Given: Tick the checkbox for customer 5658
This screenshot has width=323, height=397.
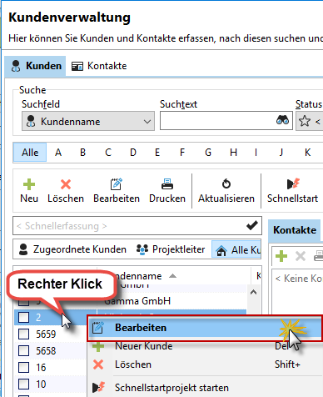Looking at the screenshot, I should (23, 350).
